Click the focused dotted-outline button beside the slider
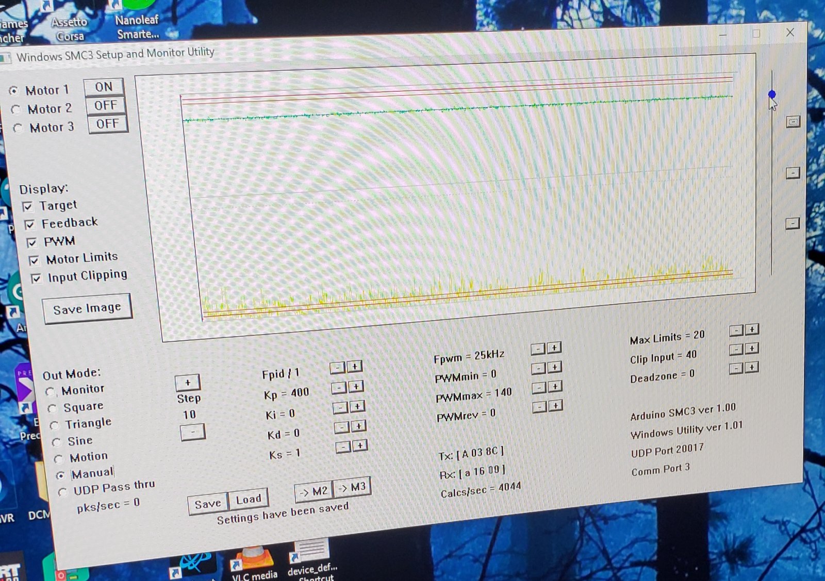The width and height of the screenshot is (825, 581). [x=793, y=122]
